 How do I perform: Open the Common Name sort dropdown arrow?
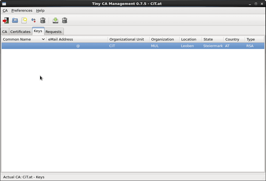(x=43, y=39)
